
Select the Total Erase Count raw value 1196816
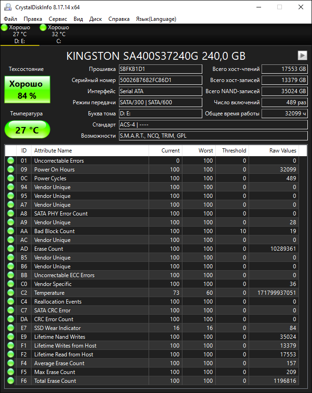[x=285, y=381]
